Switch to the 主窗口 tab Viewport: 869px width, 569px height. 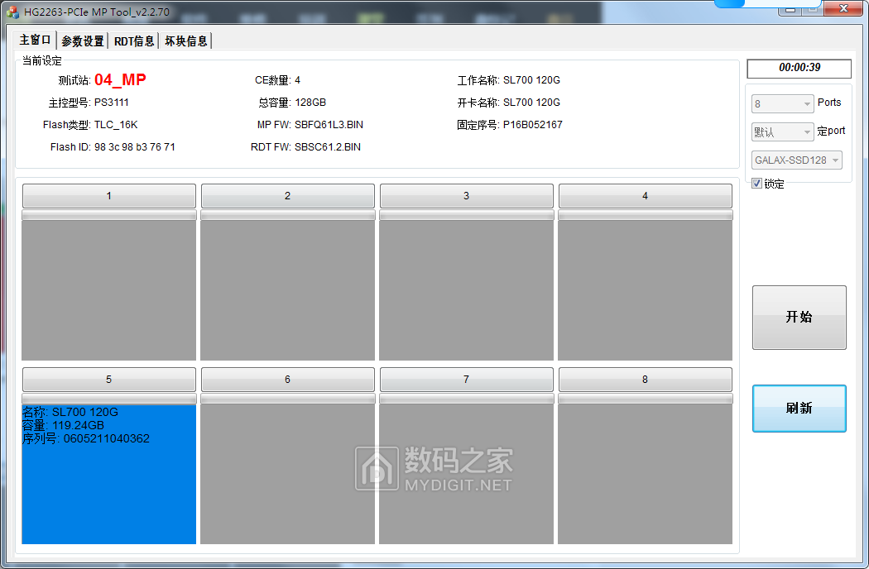(35, 40)
